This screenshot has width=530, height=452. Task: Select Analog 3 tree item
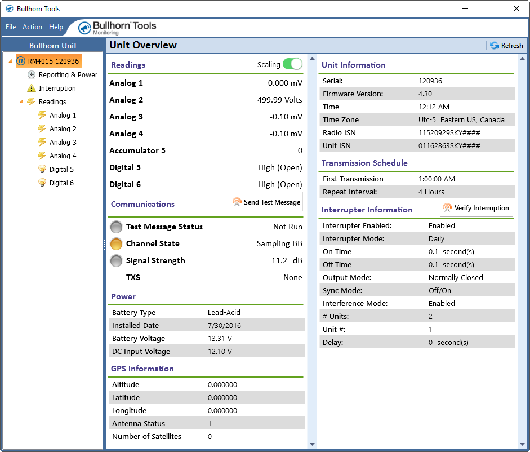(63, 143)
